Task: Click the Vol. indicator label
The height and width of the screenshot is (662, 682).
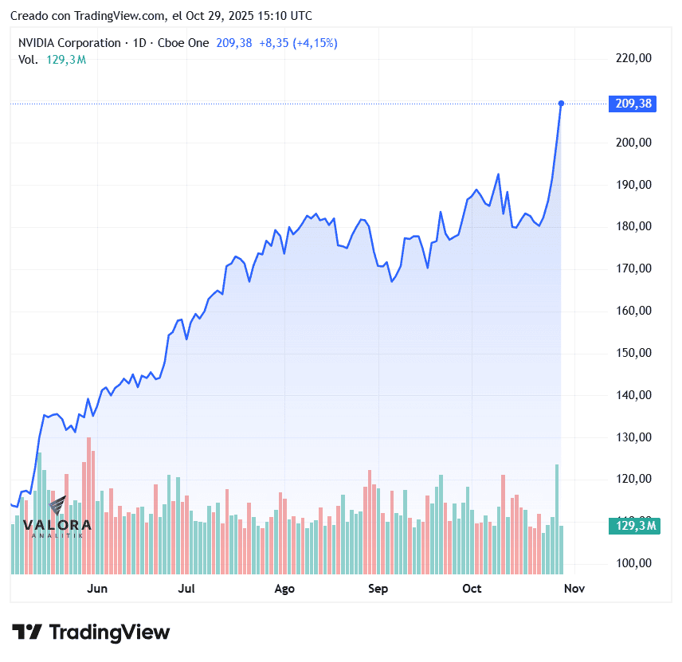Action: 27,59
